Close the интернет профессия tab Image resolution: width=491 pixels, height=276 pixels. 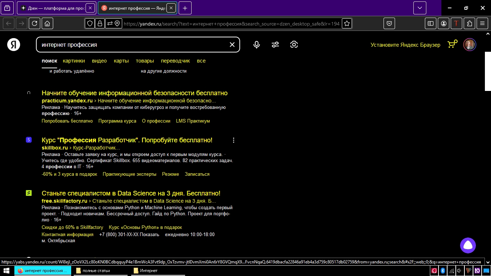171,8
